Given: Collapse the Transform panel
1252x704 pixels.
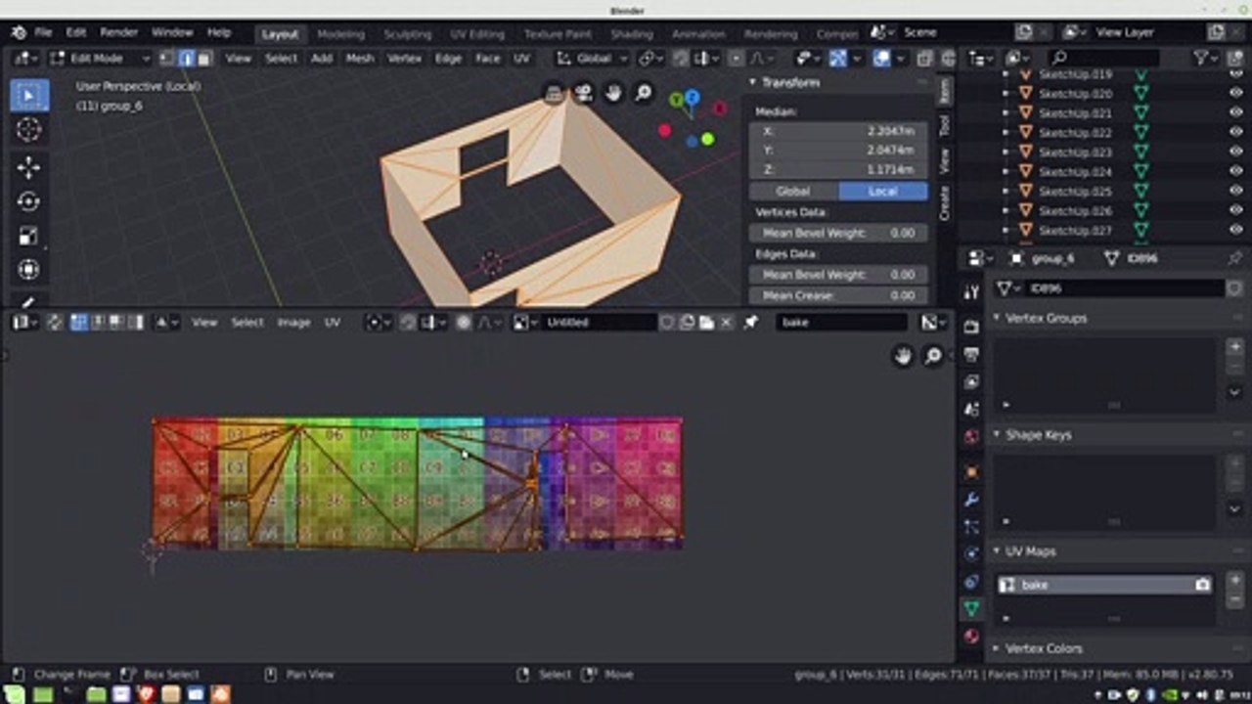Looking at the screenshot, I should [789, 83].
